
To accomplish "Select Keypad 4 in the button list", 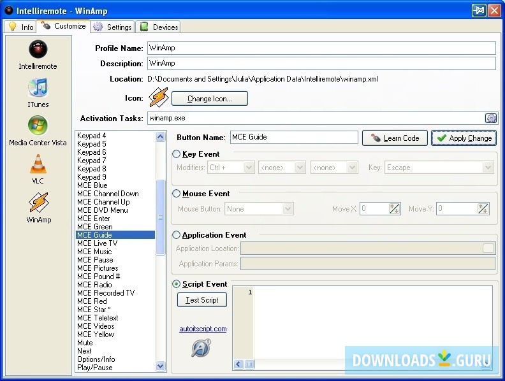I will [x=115, y=136].
